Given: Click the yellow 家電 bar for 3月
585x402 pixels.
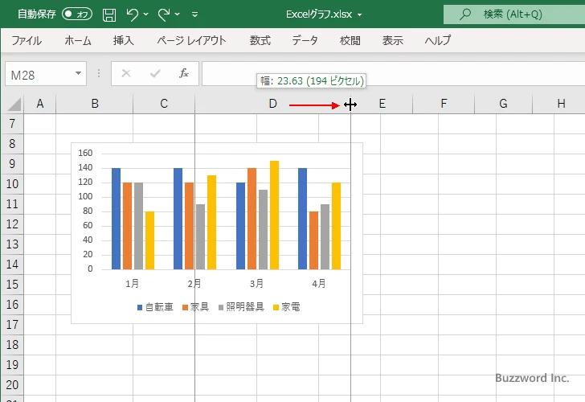Looking at the screenshot, I should 274,215.
